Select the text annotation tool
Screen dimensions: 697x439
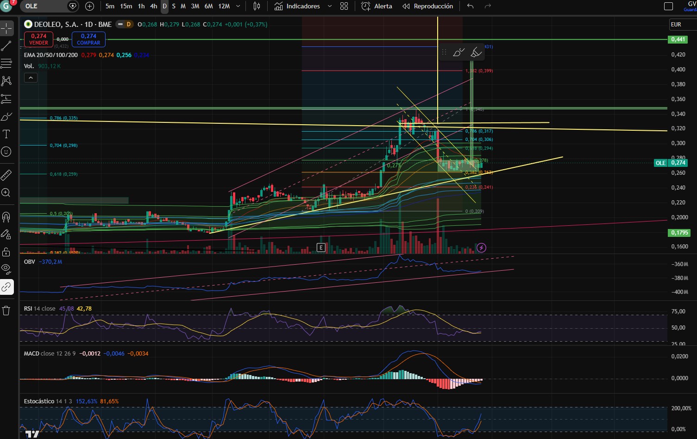point(6,134)
